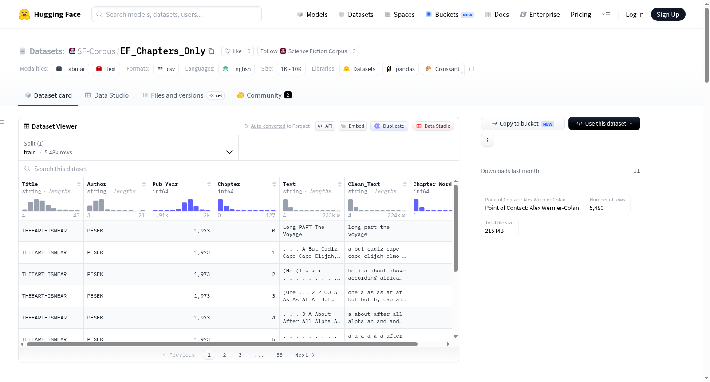Click the SF-Corpus breadcrumb link
The image size is (710, 382).
point(96,51)
